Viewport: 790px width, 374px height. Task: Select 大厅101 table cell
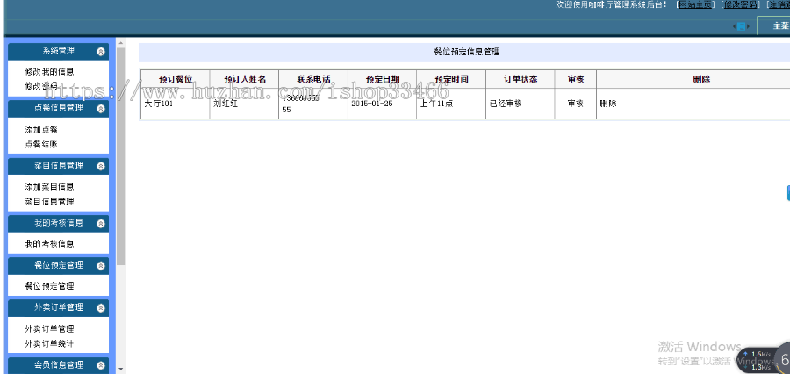175,104
